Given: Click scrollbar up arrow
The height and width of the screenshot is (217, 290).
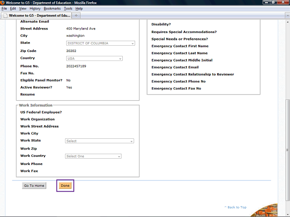Looking at the screenshot, I should coord(288,22).
